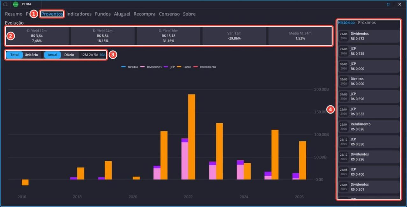Toggle the Lucro series in the legend
The image size is (407, 207).
pyautogui.click(x=184, y=67)
